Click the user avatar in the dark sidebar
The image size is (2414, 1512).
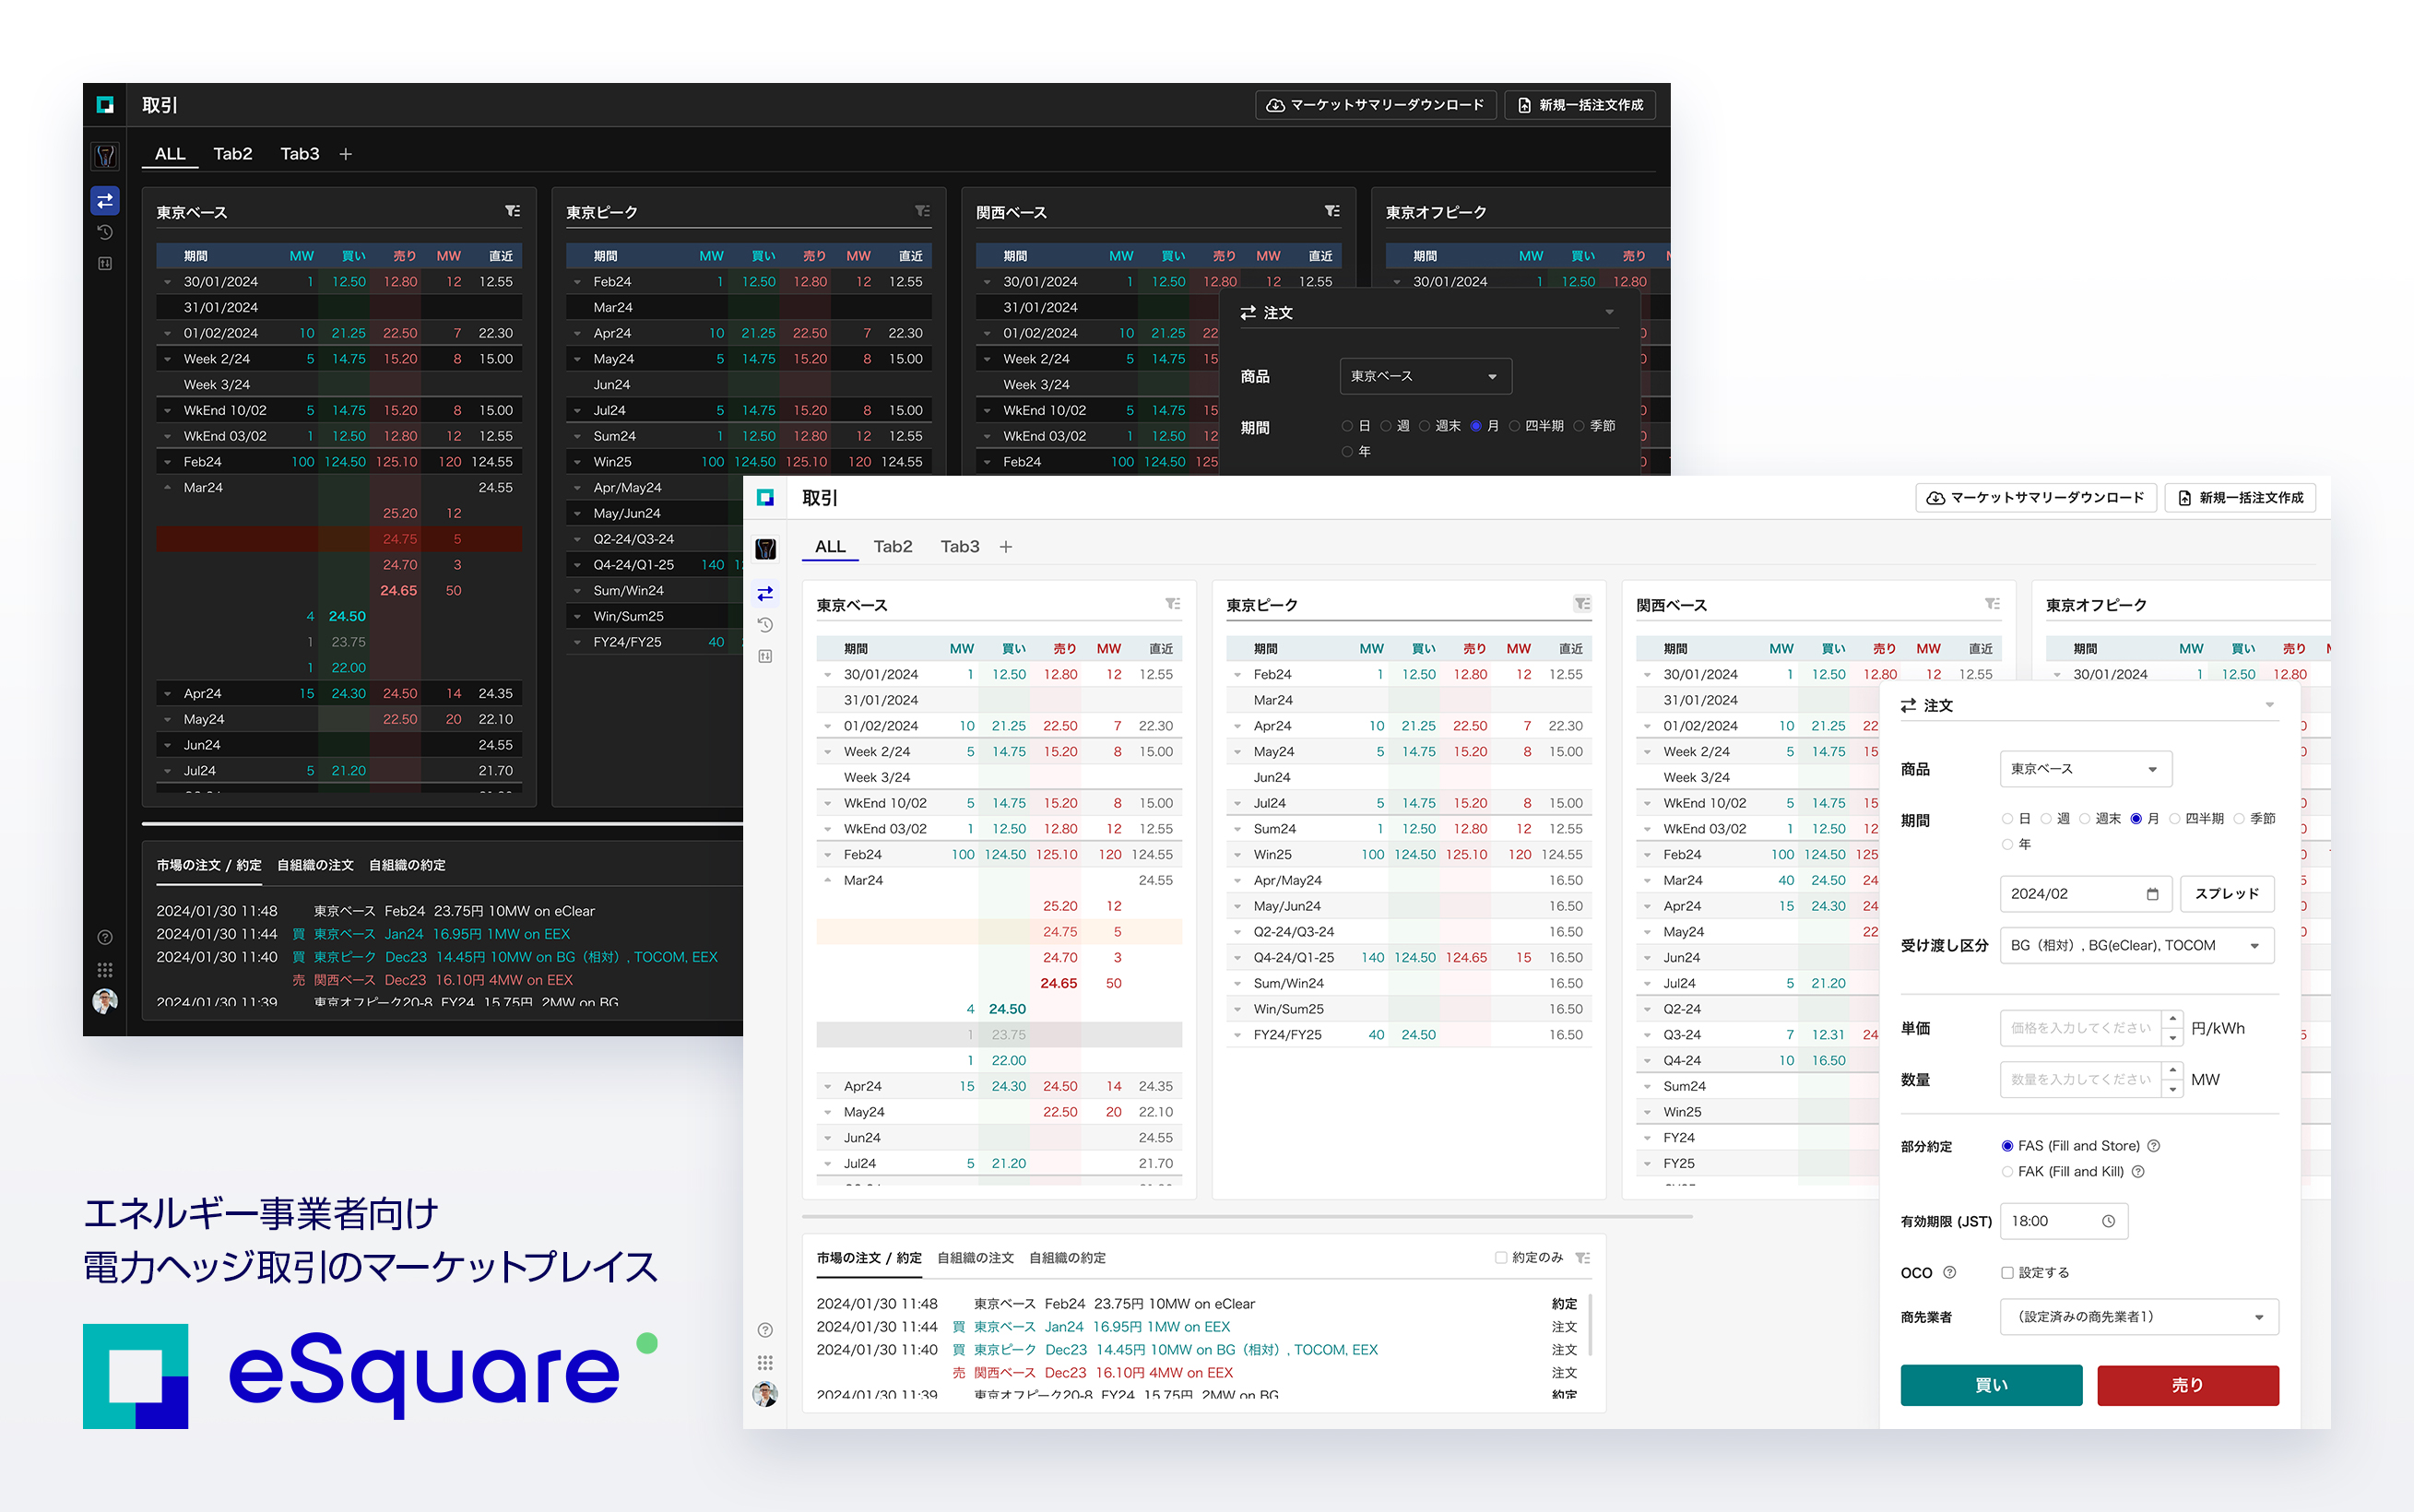[105, 1001]
